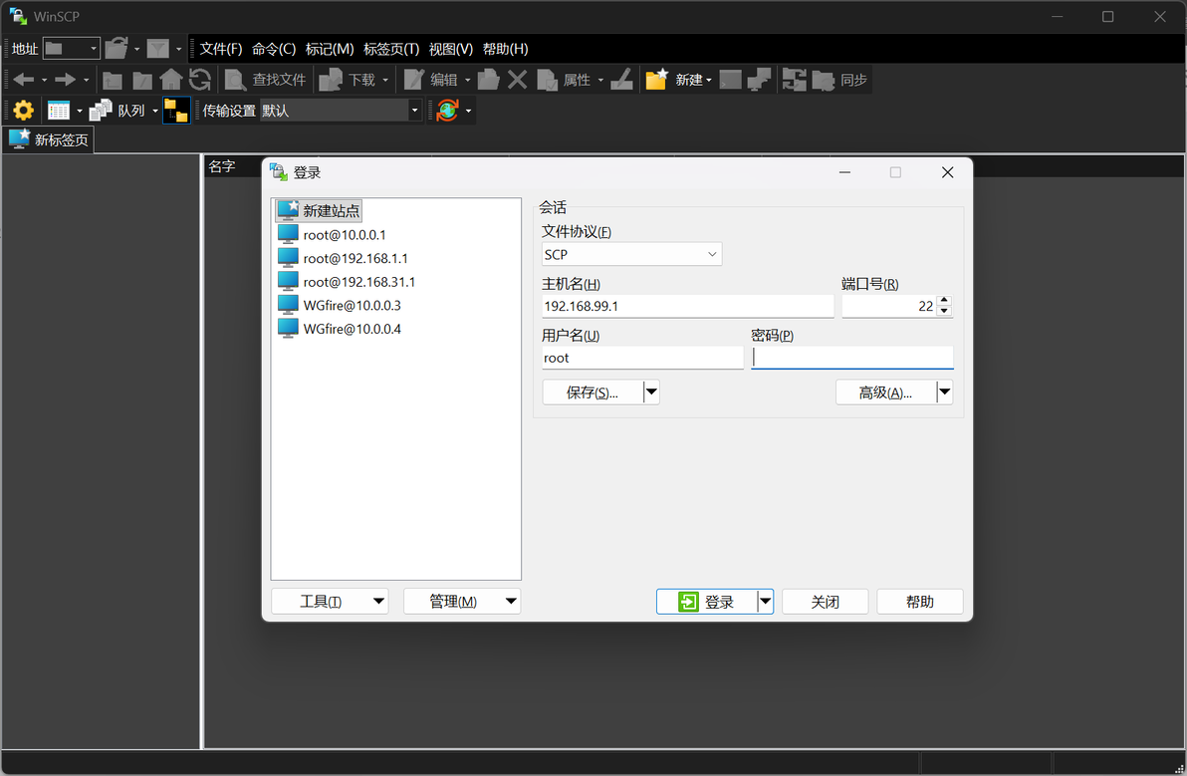Open the 文件协议 SCP dropdown
The width and height of the screenshot is (1187, 776).
click(x=632, y=254)
